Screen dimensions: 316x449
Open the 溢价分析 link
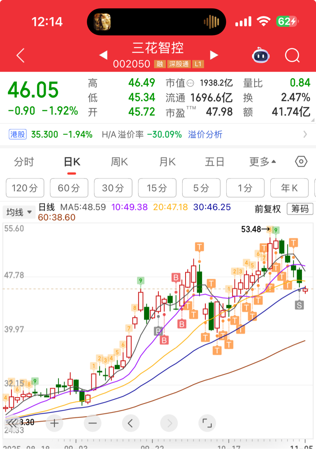(x=205, y=134)
